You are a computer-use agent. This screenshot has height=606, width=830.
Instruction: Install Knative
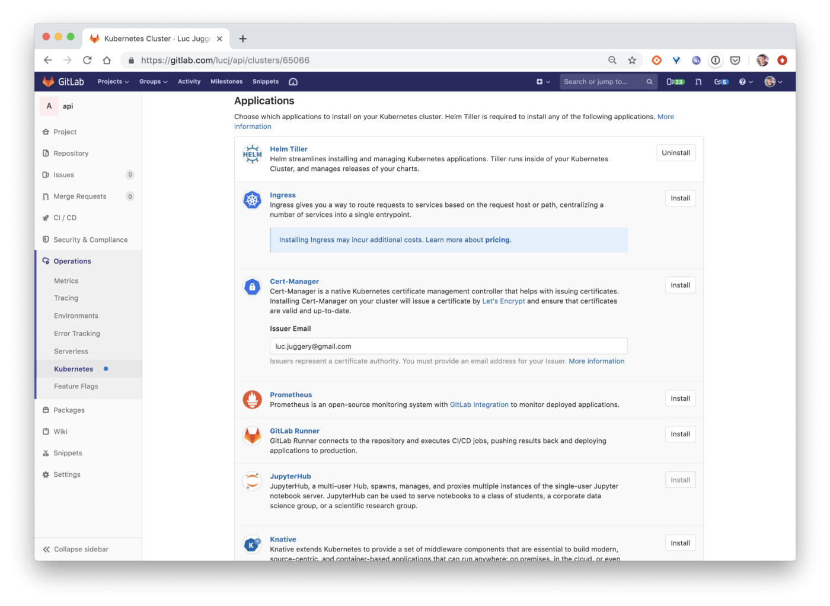pos(680,543)
